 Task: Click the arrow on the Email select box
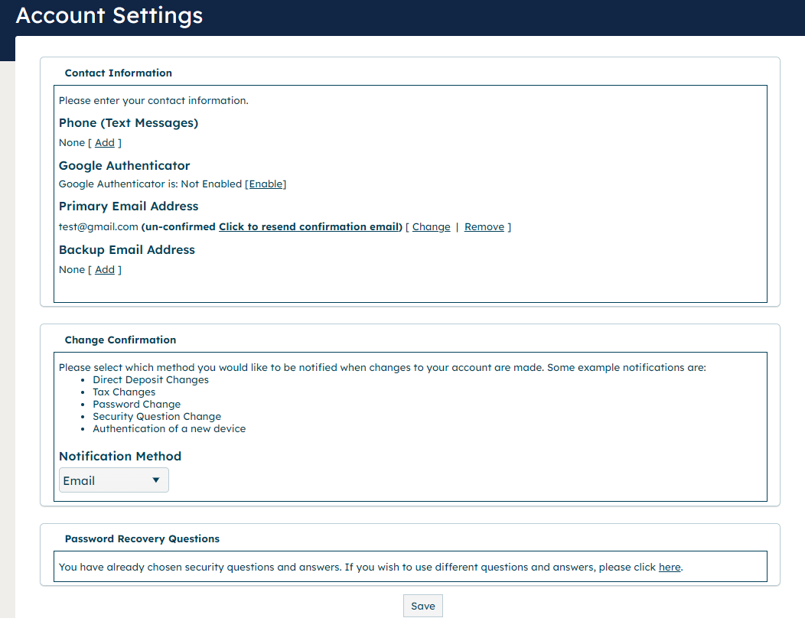[156, 480]
